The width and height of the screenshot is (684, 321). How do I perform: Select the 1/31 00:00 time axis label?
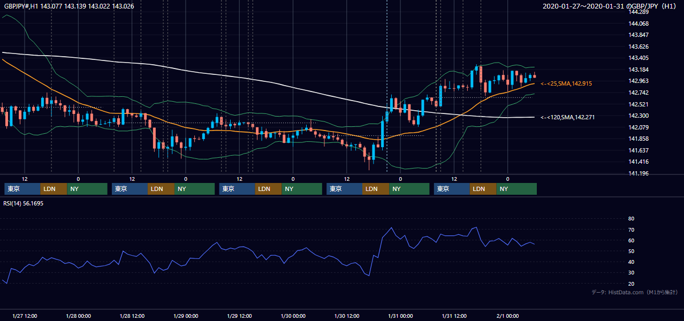click(x=400, y=316)
